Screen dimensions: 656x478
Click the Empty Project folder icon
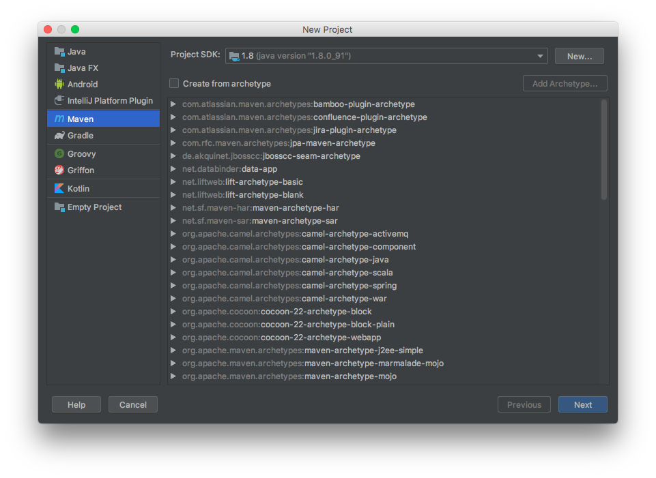pos(59,207)
